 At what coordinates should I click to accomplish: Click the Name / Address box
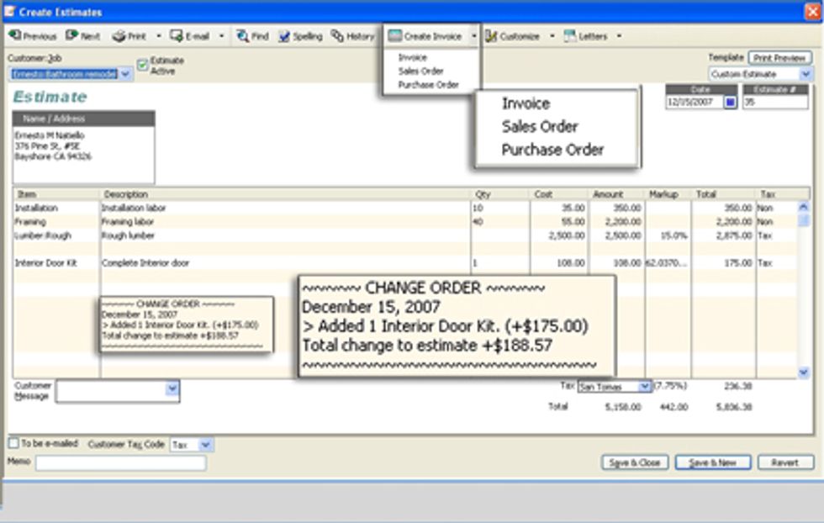pos(83,147)
